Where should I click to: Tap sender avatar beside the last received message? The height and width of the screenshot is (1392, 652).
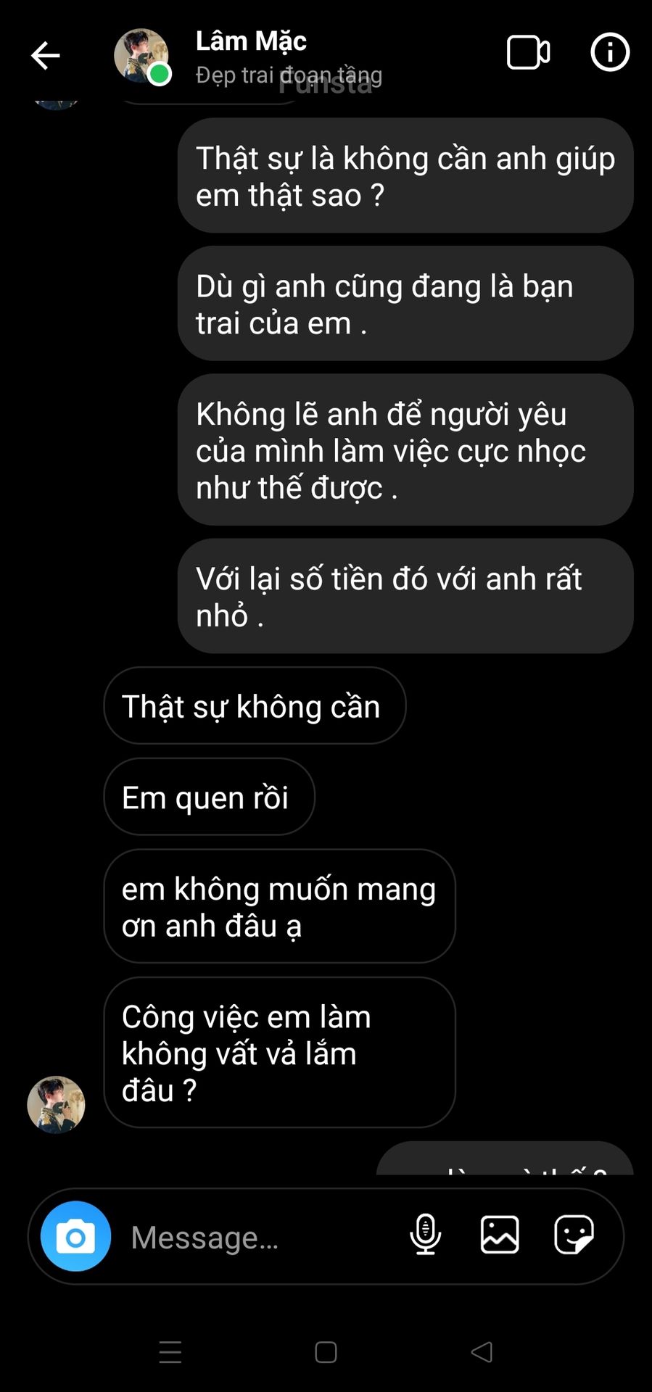point(56,1104)
